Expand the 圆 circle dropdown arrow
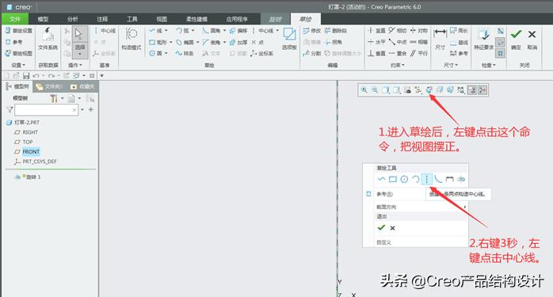Screen dimensions: 553x297 click(x=166, y=53)
